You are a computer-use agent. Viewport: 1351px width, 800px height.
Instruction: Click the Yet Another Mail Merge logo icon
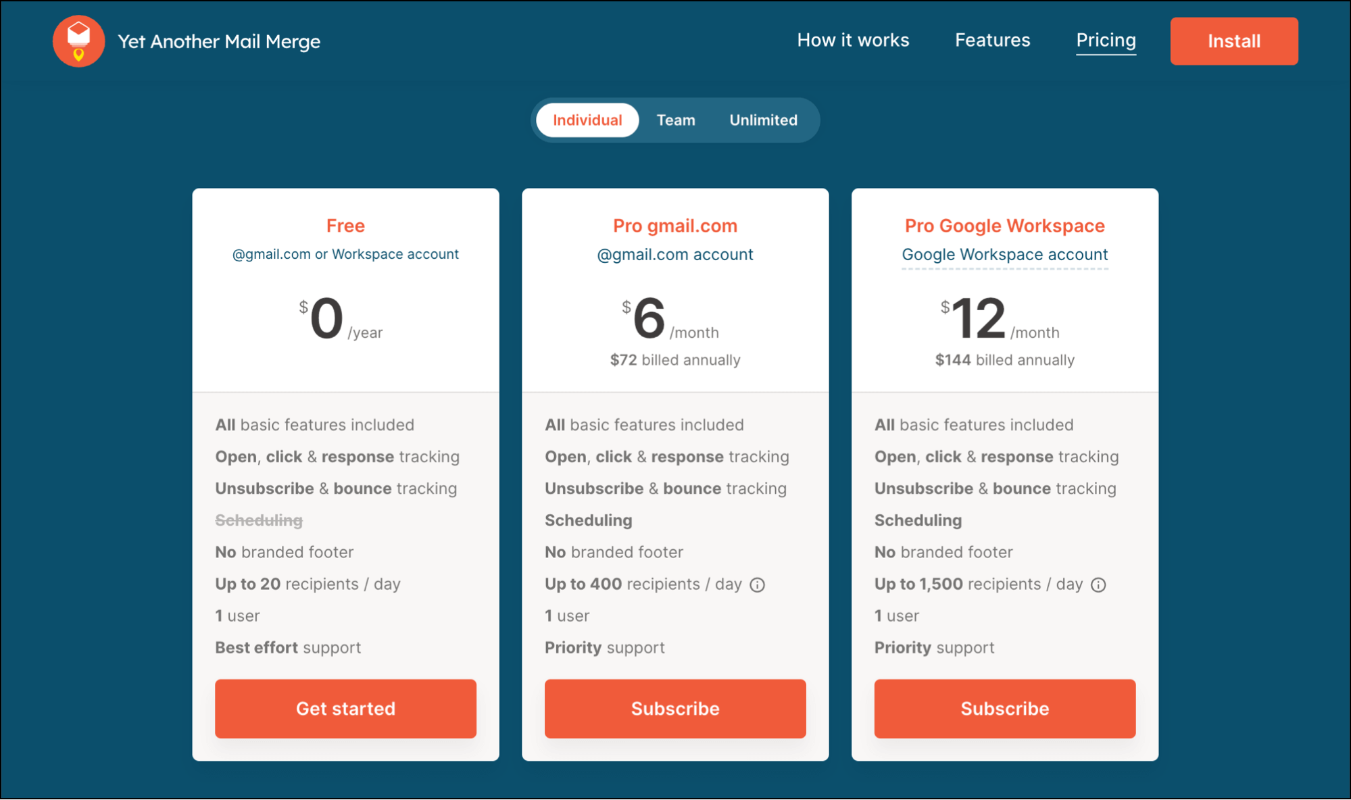[78, 41]
